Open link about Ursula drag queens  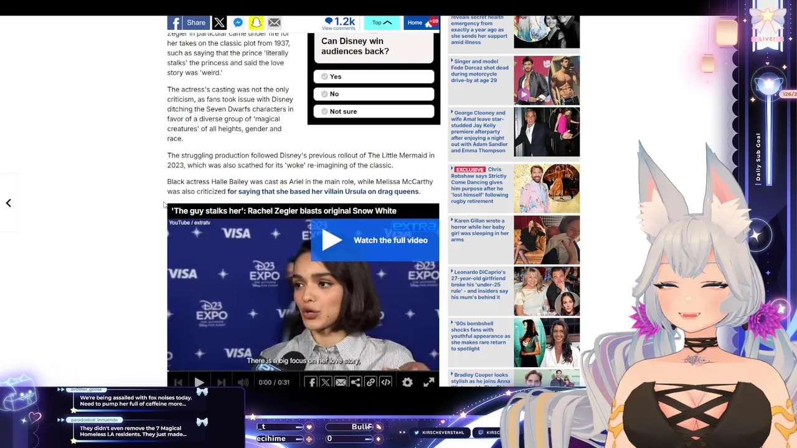coord(323,192)
